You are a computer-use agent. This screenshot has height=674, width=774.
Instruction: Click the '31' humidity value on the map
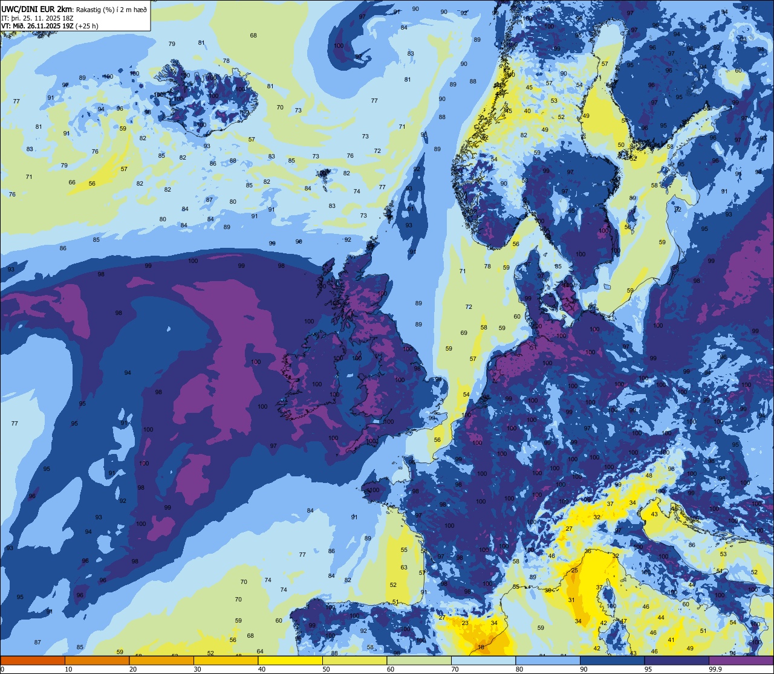click(x=571, y=600)
